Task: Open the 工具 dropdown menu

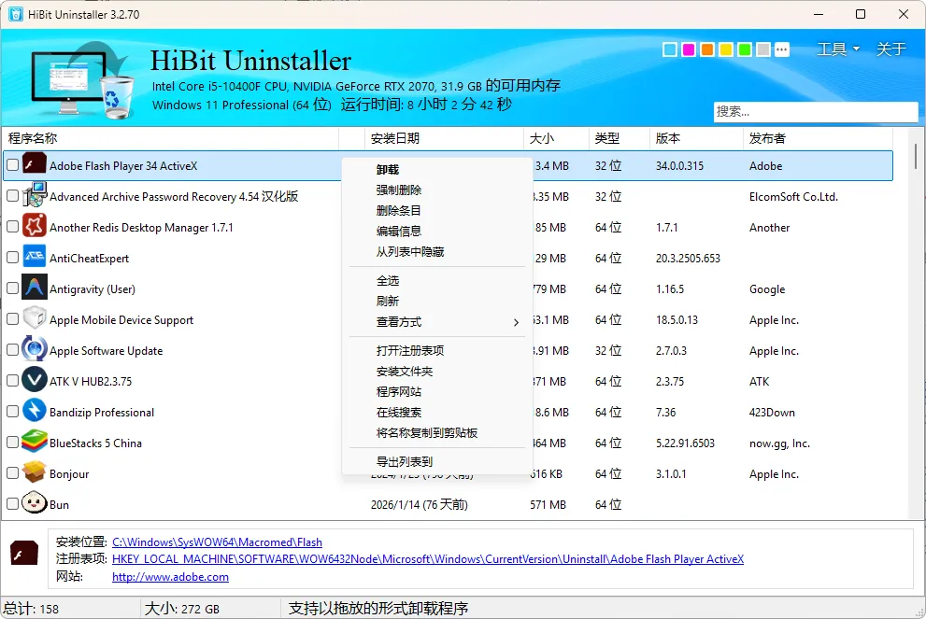Action: (837, 49)
